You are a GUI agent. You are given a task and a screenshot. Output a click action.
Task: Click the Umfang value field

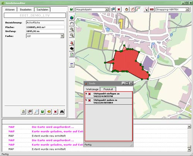click(45, 31)
